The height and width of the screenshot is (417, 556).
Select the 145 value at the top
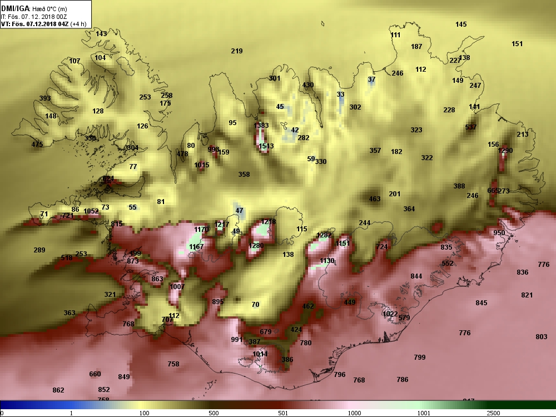pyautogui.click(x=461, y=24)
